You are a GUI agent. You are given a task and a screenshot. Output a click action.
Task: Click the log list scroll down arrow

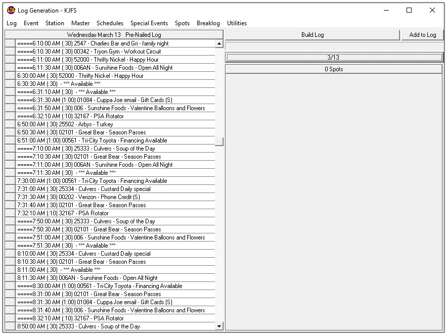pyautogui.click(x=219, y=326)
